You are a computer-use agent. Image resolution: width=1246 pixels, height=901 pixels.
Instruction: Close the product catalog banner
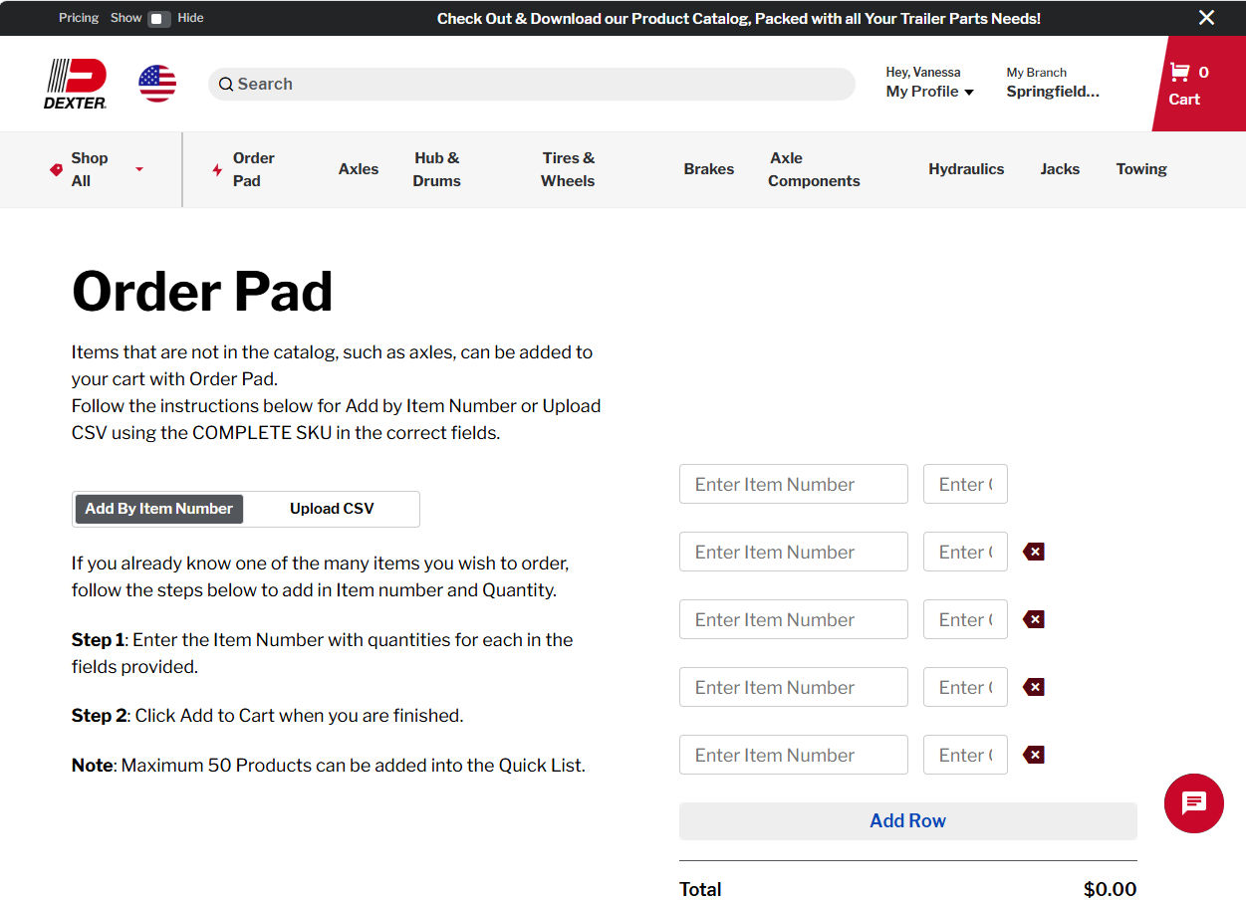click(x=1206, y=18)
